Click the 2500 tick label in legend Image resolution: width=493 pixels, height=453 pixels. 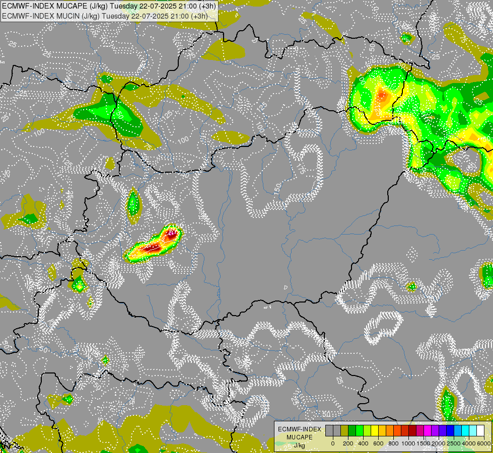(x=454, y=443)
